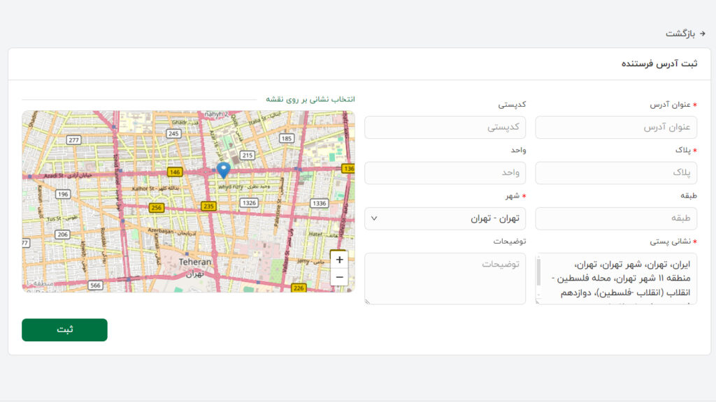The image size is (716, 402).
Task: Select the پلاک input field
Action: pos(615,173)
